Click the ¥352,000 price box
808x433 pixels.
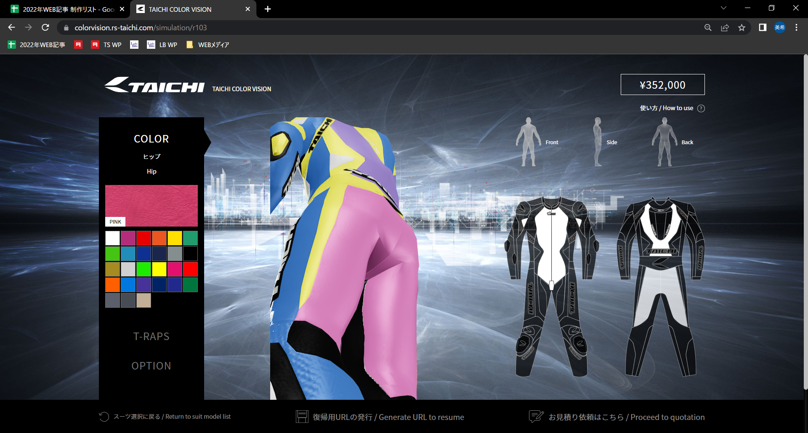[662, 84]
